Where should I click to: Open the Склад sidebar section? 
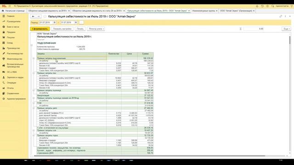10,43
